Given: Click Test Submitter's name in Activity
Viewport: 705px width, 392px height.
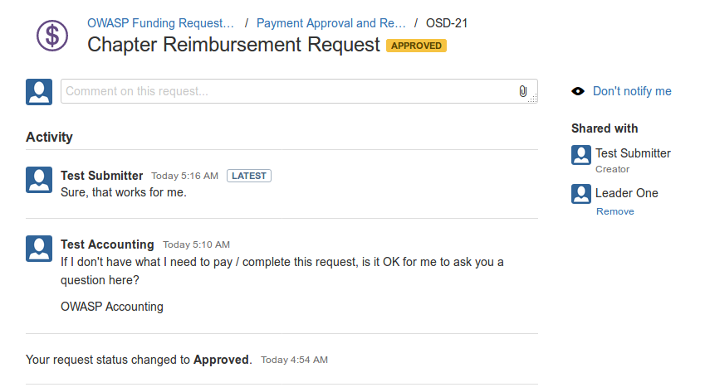Looking at the screenshot, I should 102,176.
